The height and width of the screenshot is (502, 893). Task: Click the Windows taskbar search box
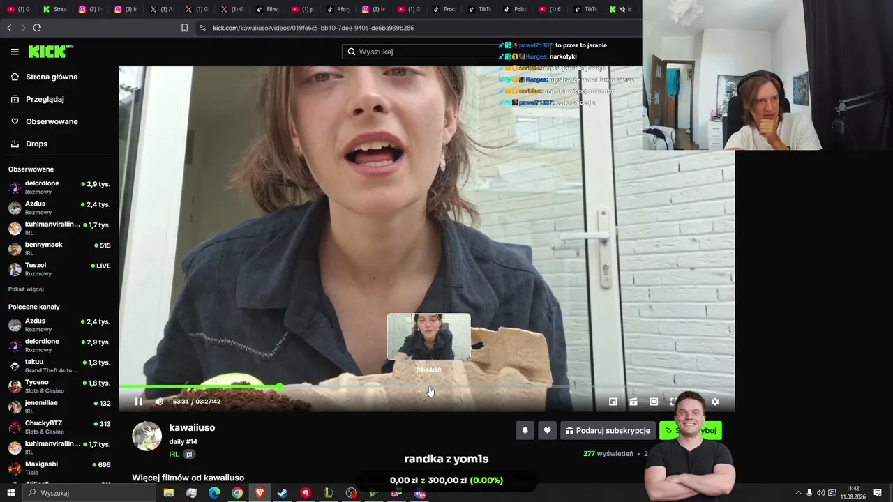point(89,493)
